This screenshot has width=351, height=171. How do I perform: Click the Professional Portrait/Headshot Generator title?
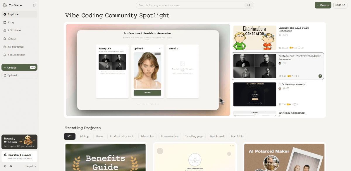tap(300, 58)
